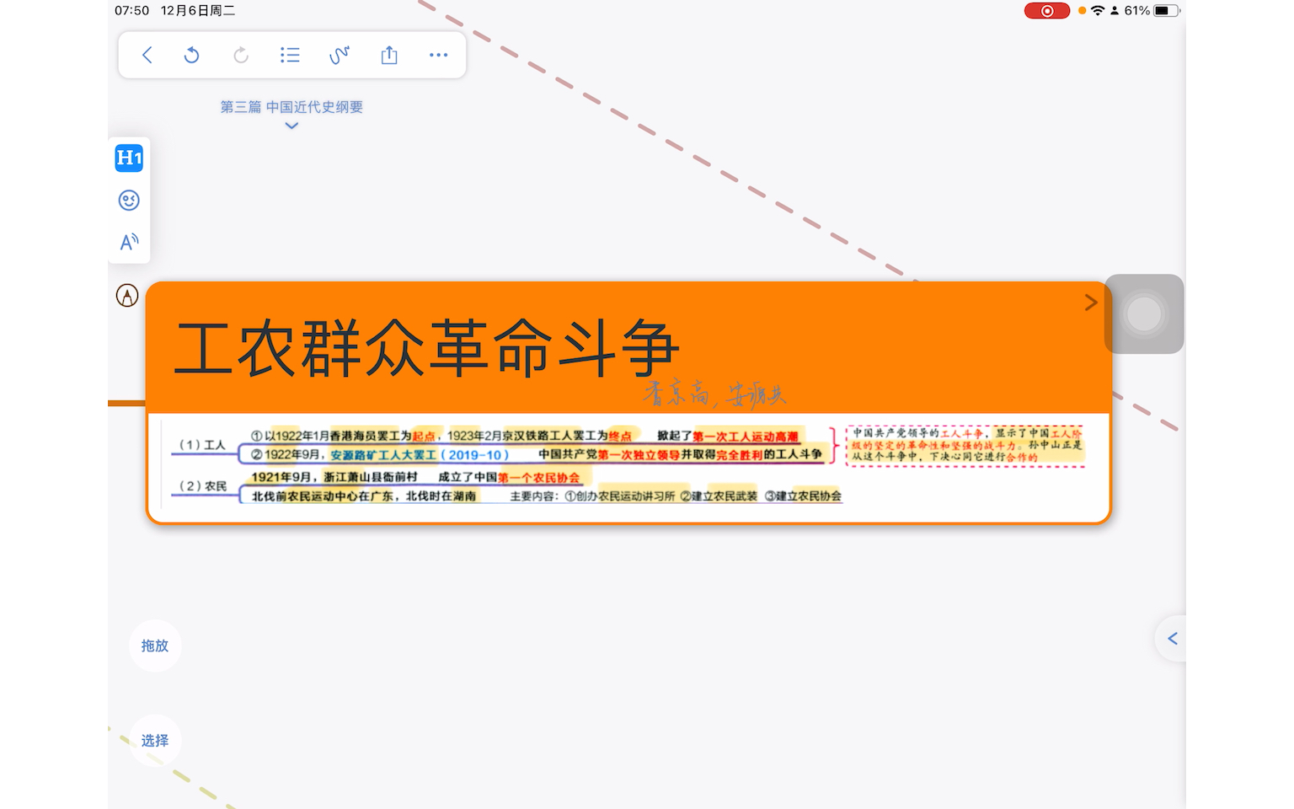This screenshot has width=1294, height=809.
Task: Select the freehand drawing tool
Action: pos(340,56)
